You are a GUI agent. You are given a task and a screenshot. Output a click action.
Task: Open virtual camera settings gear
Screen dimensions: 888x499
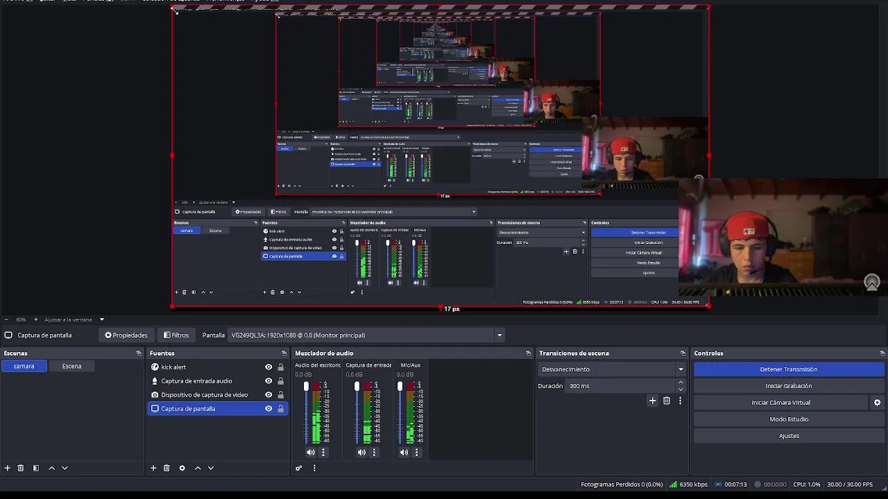click(877, 403)
